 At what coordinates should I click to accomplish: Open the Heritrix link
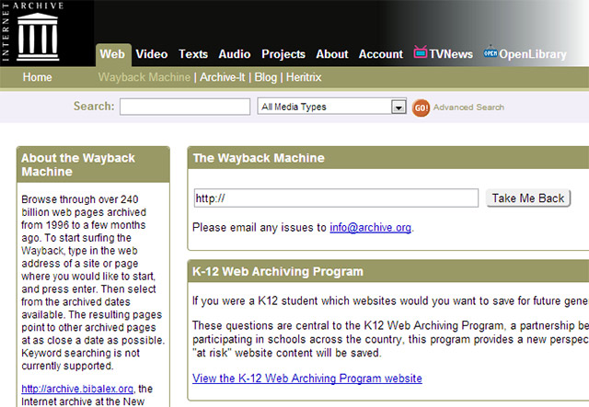pos(304,77)
